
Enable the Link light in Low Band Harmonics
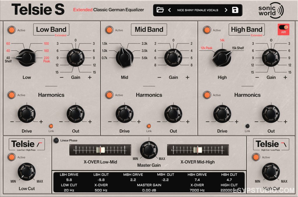51,126
